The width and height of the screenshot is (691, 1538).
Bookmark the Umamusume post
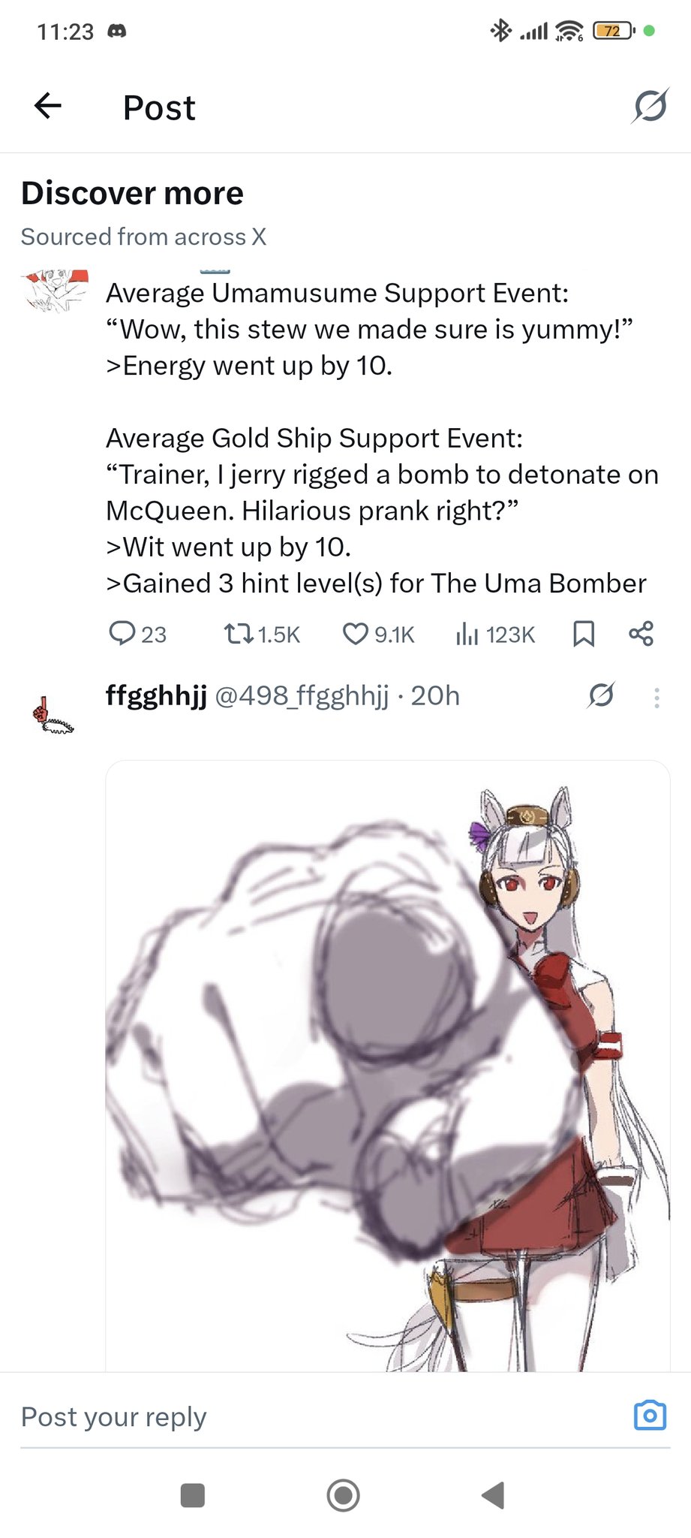coord(584,635)
